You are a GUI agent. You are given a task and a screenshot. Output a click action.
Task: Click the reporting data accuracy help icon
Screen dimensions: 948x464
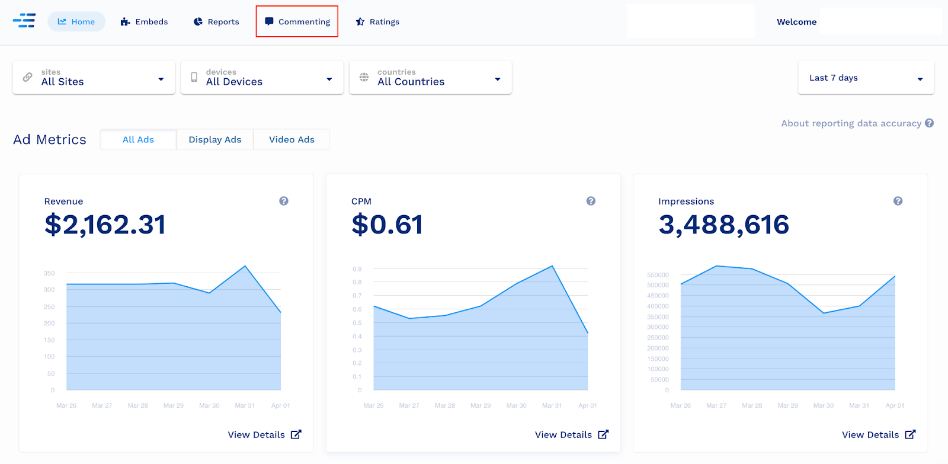point(929,123)
